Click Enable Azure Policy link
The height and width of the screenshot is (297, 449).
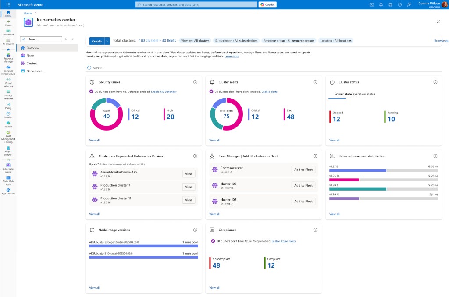tap(284, 241)
